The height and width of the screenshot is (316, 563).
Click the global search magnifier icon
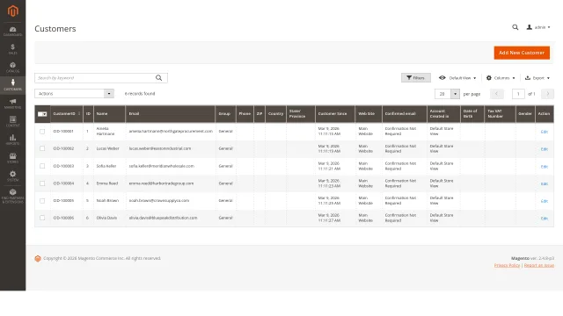pos(515,27)
